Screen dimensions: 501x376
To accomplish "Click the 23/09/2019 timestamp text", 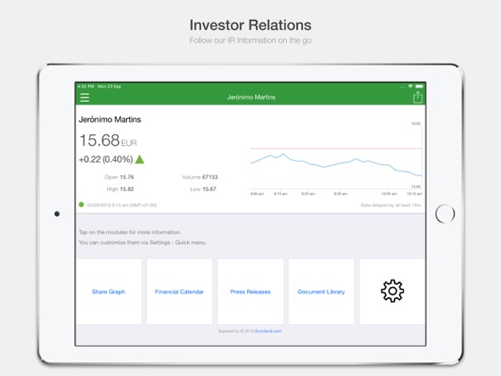I will click(122, 205).
